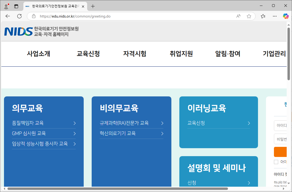The image size is (292, 192).
Task: Click the 아이디 input field
Action: [282, 126]
